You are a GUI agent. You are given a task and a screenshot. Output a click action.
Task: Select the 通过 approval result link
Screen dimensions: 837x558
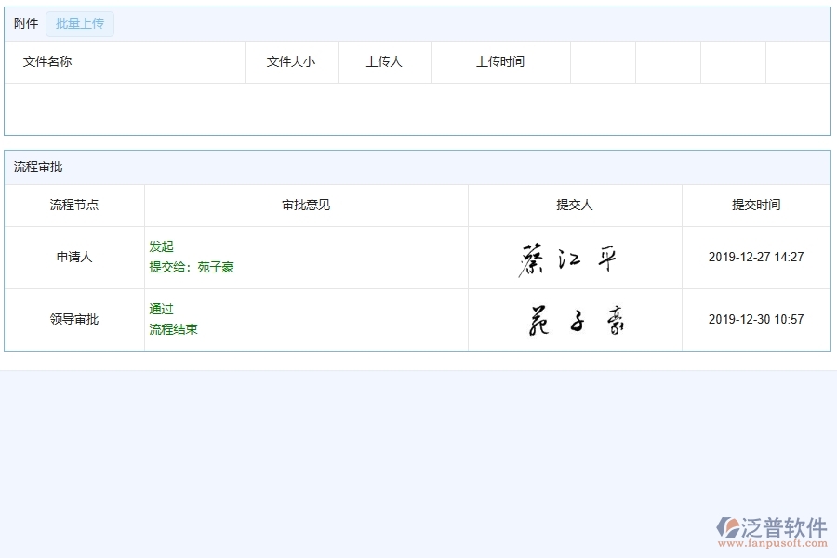159,309
